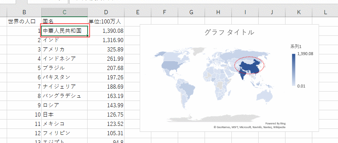Viewport: 338px width, 143px height.
Task: Select column D header
Action: pyautogui.click(x=106, y=13)
